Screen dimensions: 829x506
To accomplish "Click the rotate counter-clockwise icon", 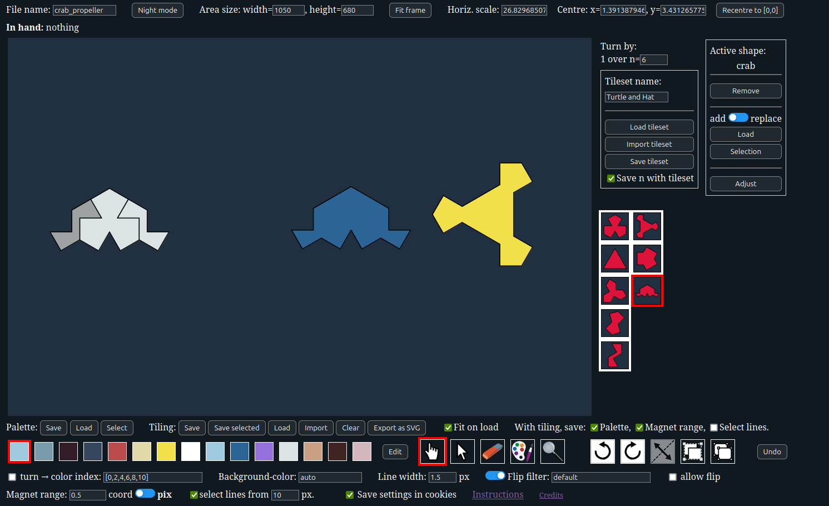I will pos(603,452).
